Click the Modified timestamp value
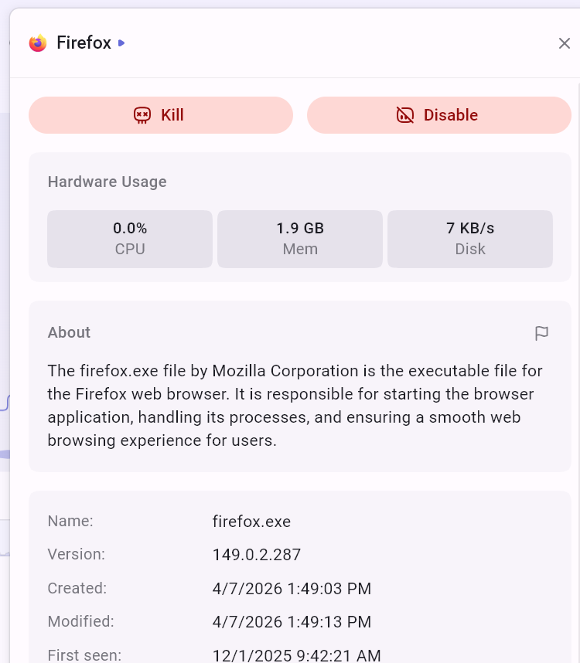The height and width of the screenshot is (663, 580). pos(292,622)
